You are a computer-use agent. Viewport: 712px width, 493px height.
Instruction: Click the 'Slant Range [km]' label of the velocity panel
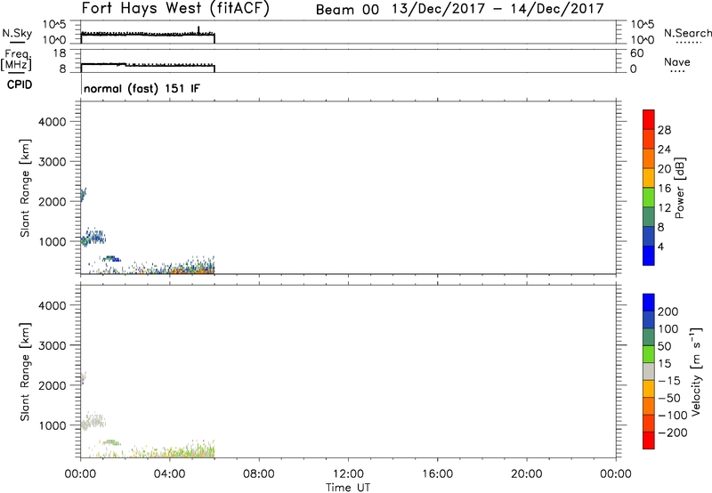point(25,372)
